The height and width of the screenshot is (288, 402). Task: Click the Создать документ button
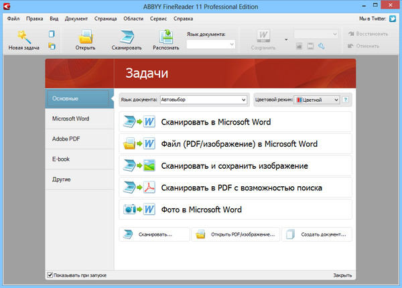[316, 234]
